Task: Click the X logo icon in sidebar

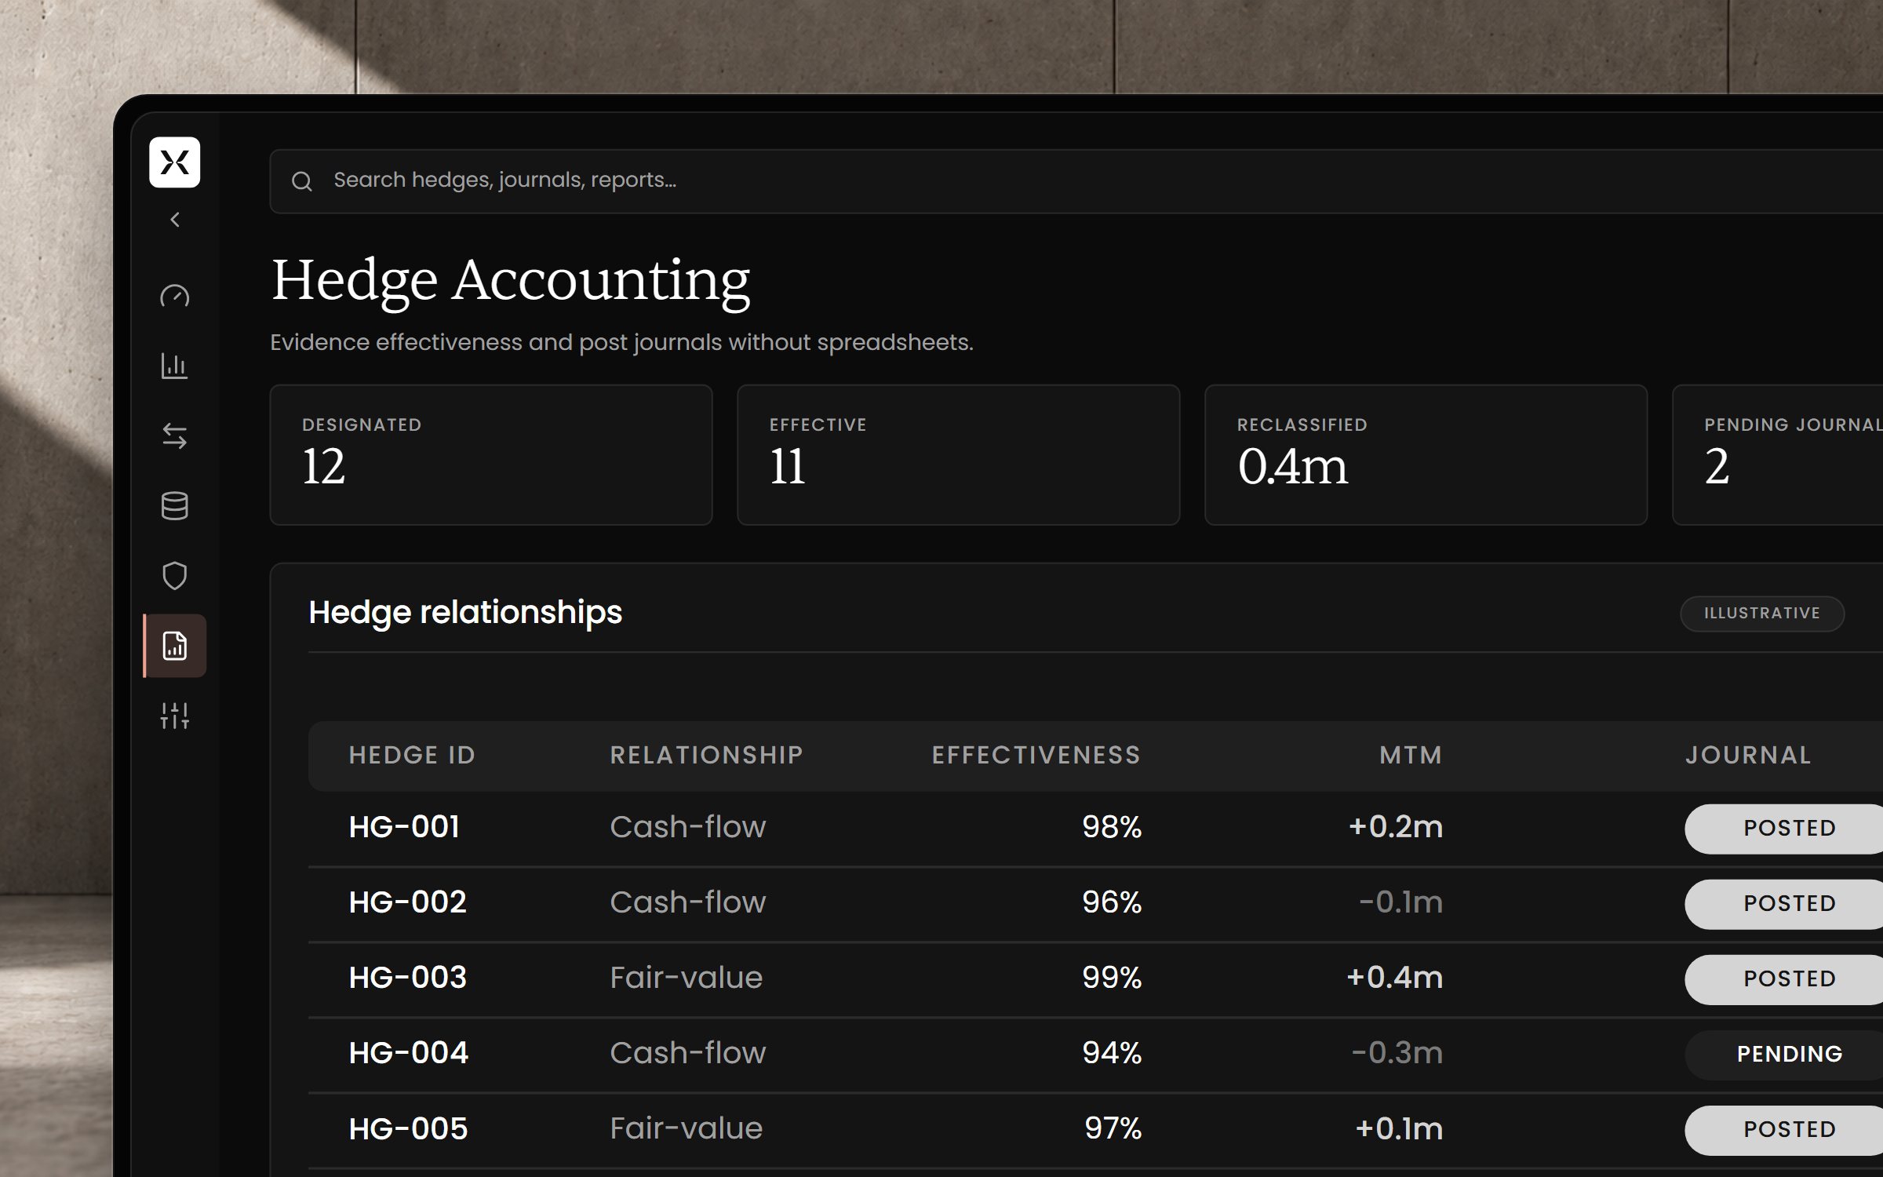Action: pyautogui.click(x=174, y=162)
